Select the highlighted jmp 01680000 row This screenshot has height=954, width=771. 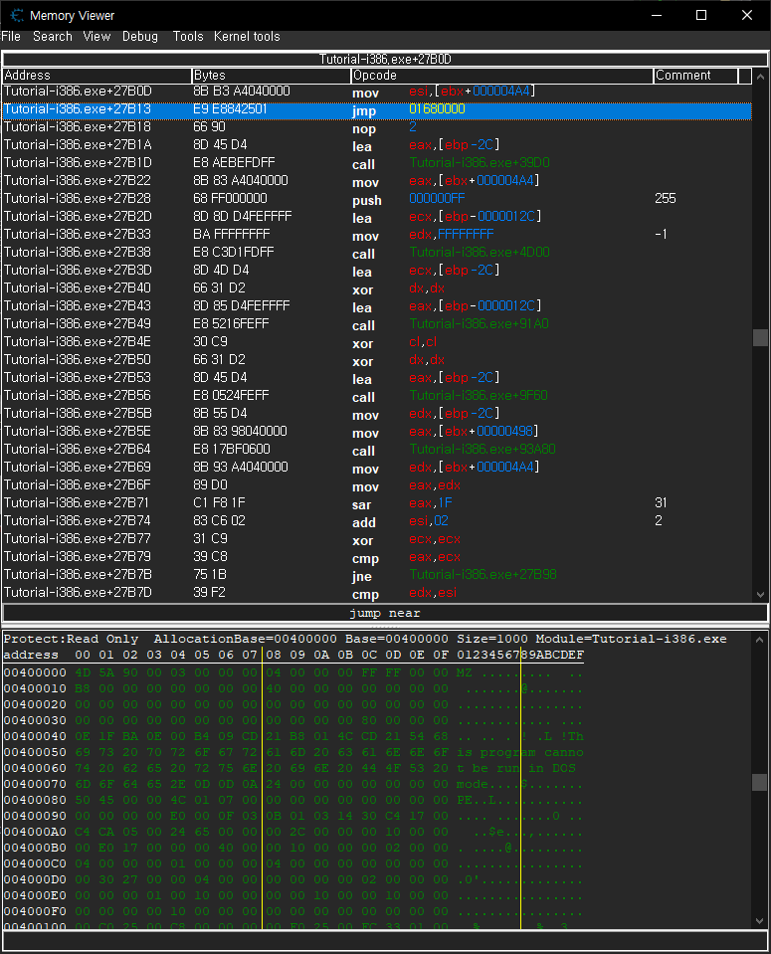377,109
